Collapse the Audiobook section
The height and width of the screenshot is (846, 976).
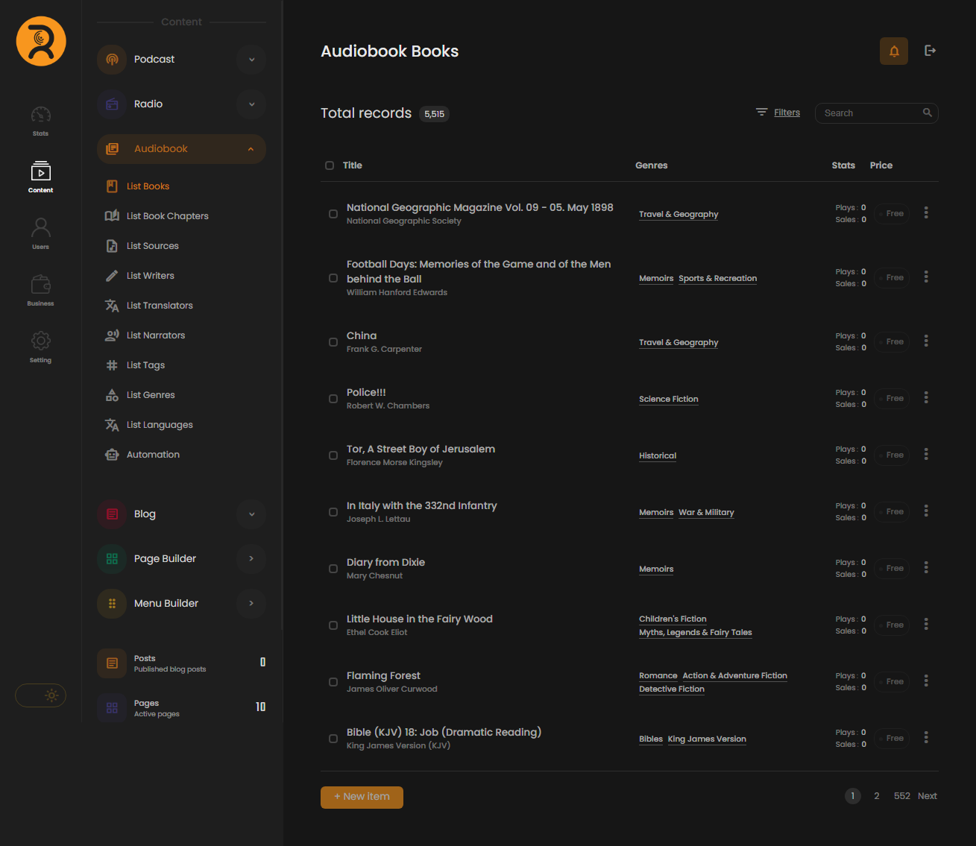point(251,149)
